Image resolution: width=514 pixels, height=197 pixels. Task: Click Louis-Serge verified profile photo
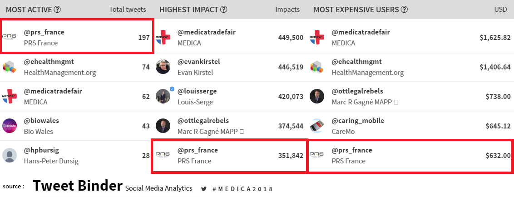pyautogui.click(x=163, y=96)
